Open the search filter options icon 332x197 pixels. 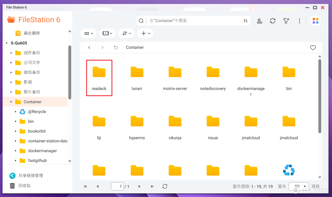(245, 21)
